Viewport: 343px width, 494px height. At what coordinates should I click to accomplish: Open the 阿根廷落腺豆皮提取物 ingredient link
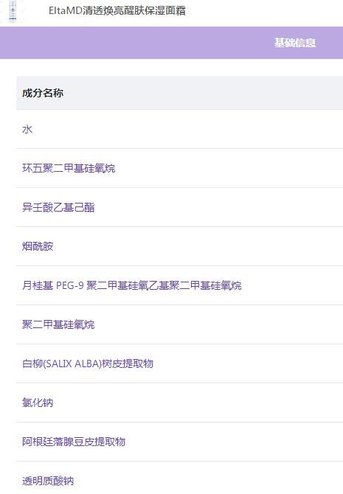tap(74, 442)
